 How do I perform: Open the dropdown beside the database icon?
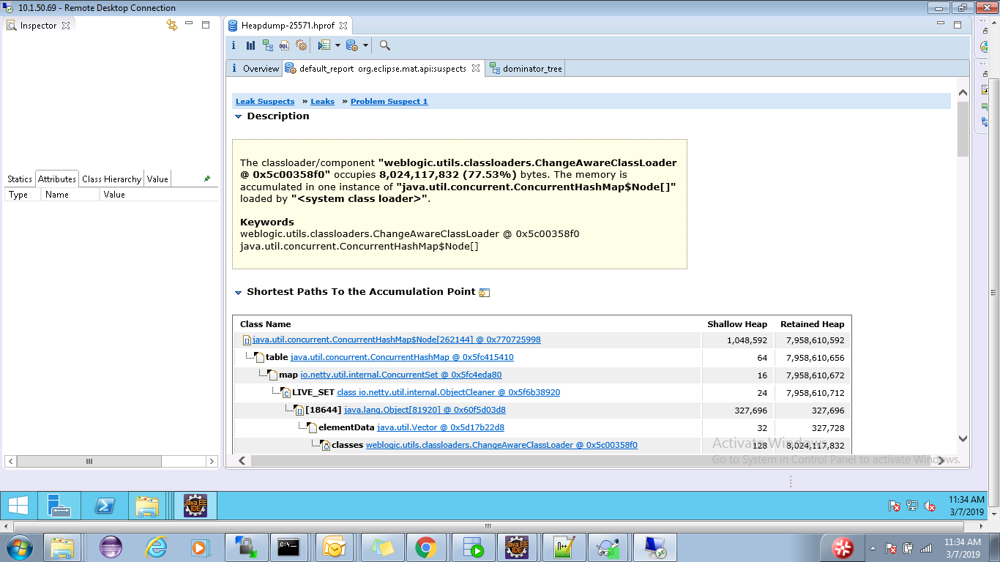click(x=365, y=45)
